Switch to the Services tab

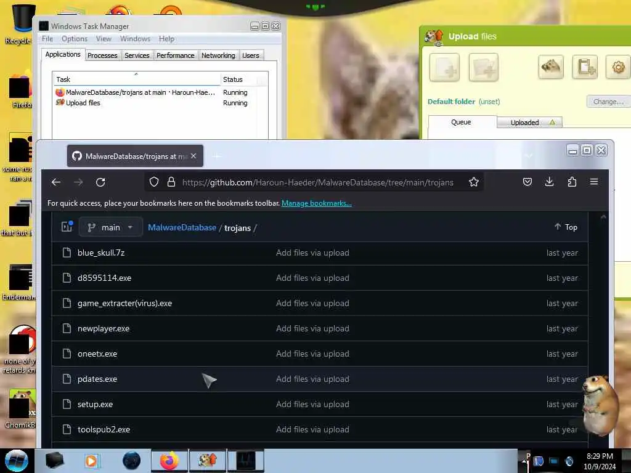tap(137, 55)
